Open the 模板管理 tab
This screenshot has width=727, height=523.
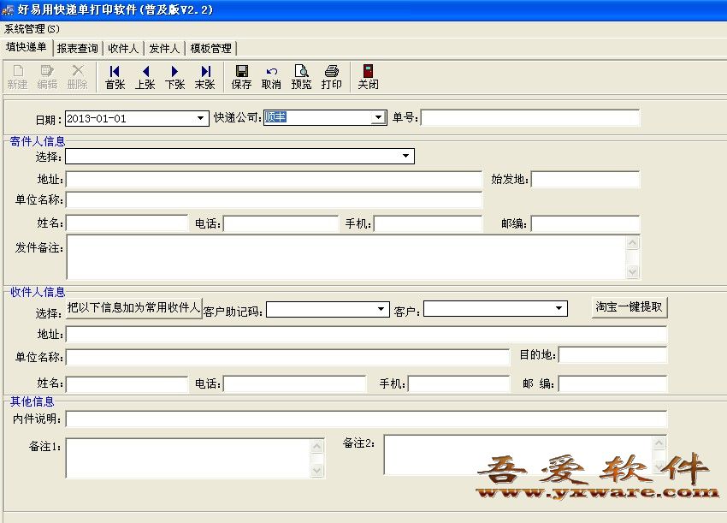click(211, 48)
